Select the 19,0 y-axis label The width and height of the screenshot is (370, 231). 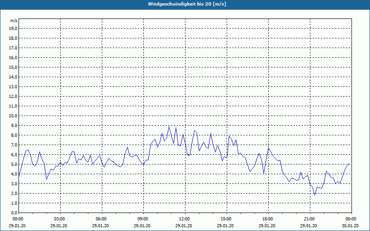(x=13, y=29)
